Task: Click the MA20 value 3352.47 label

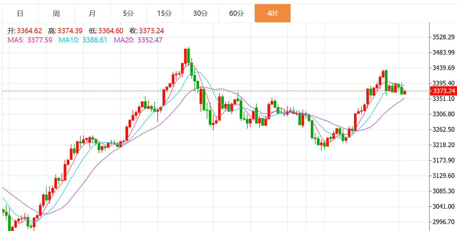Action: tap(150, 40)
